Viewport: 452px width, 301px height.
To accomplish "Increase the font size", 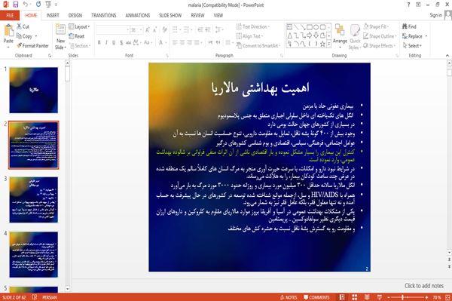I will pyautogui.click(x=148, y=29).
